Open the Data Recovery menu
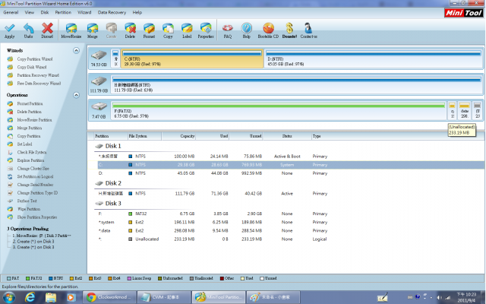Viewport: 486px width, 304px height. pos(112,12)
